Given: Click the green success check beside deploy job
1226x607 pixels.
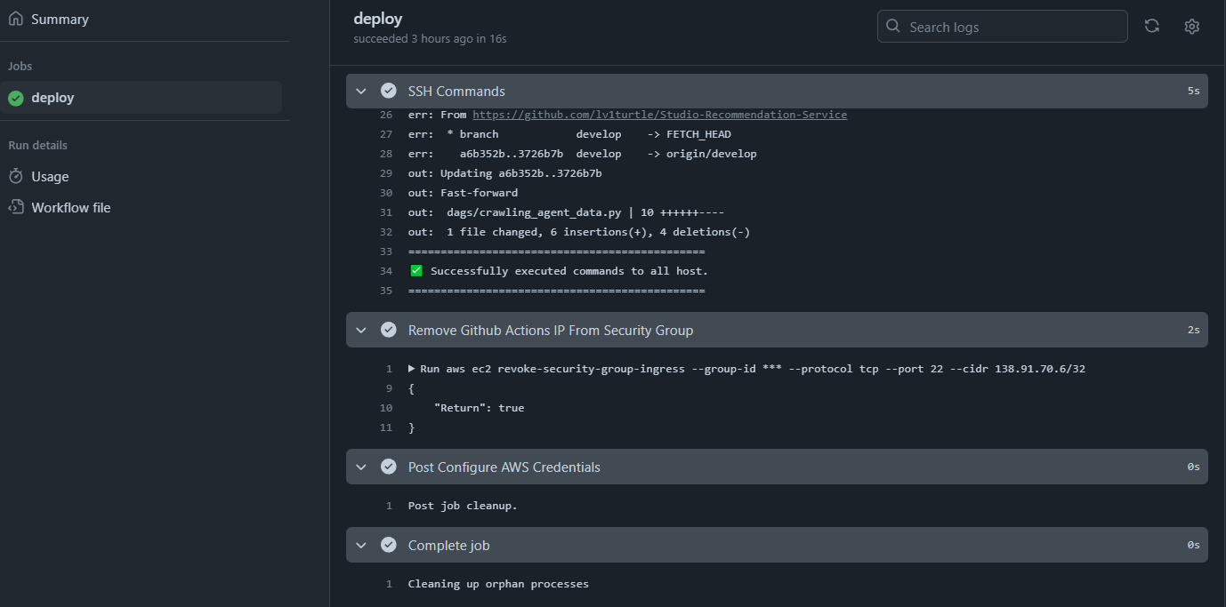Looking at the screenshot, I should [x=15, y=98].
